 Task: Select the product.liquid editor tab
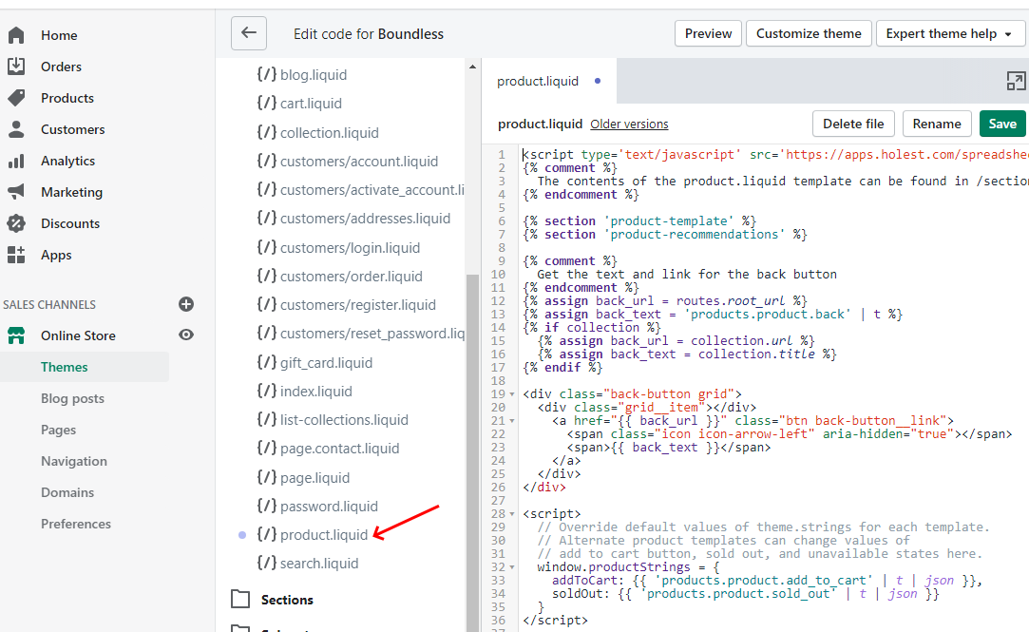click(x=538, y=82)
